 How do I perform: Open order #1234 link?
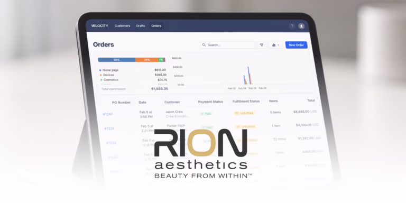point(109,128)
